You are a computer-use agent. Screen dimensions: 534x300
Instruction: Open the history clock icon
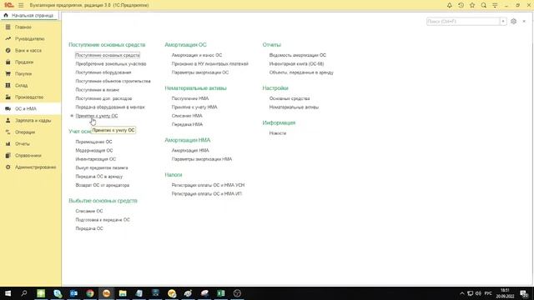pos(461,5)
